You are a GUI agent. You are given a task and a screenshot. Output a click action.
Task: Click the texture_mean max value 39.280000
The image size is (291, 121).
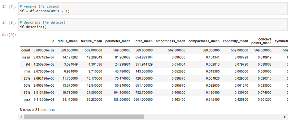94,99
